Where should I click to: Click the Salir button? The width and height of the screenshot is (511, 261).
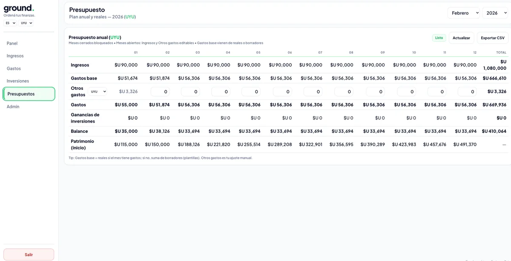click(29, 255)
